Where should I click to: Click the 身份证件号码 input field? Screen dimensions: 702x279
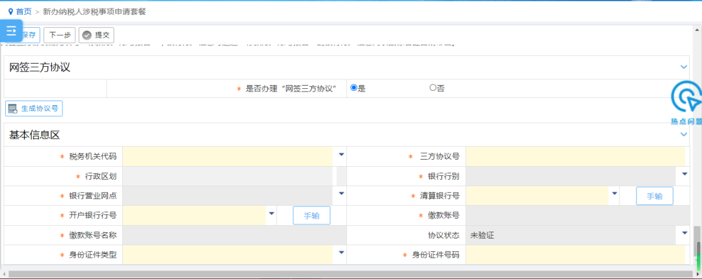(575, 255)
